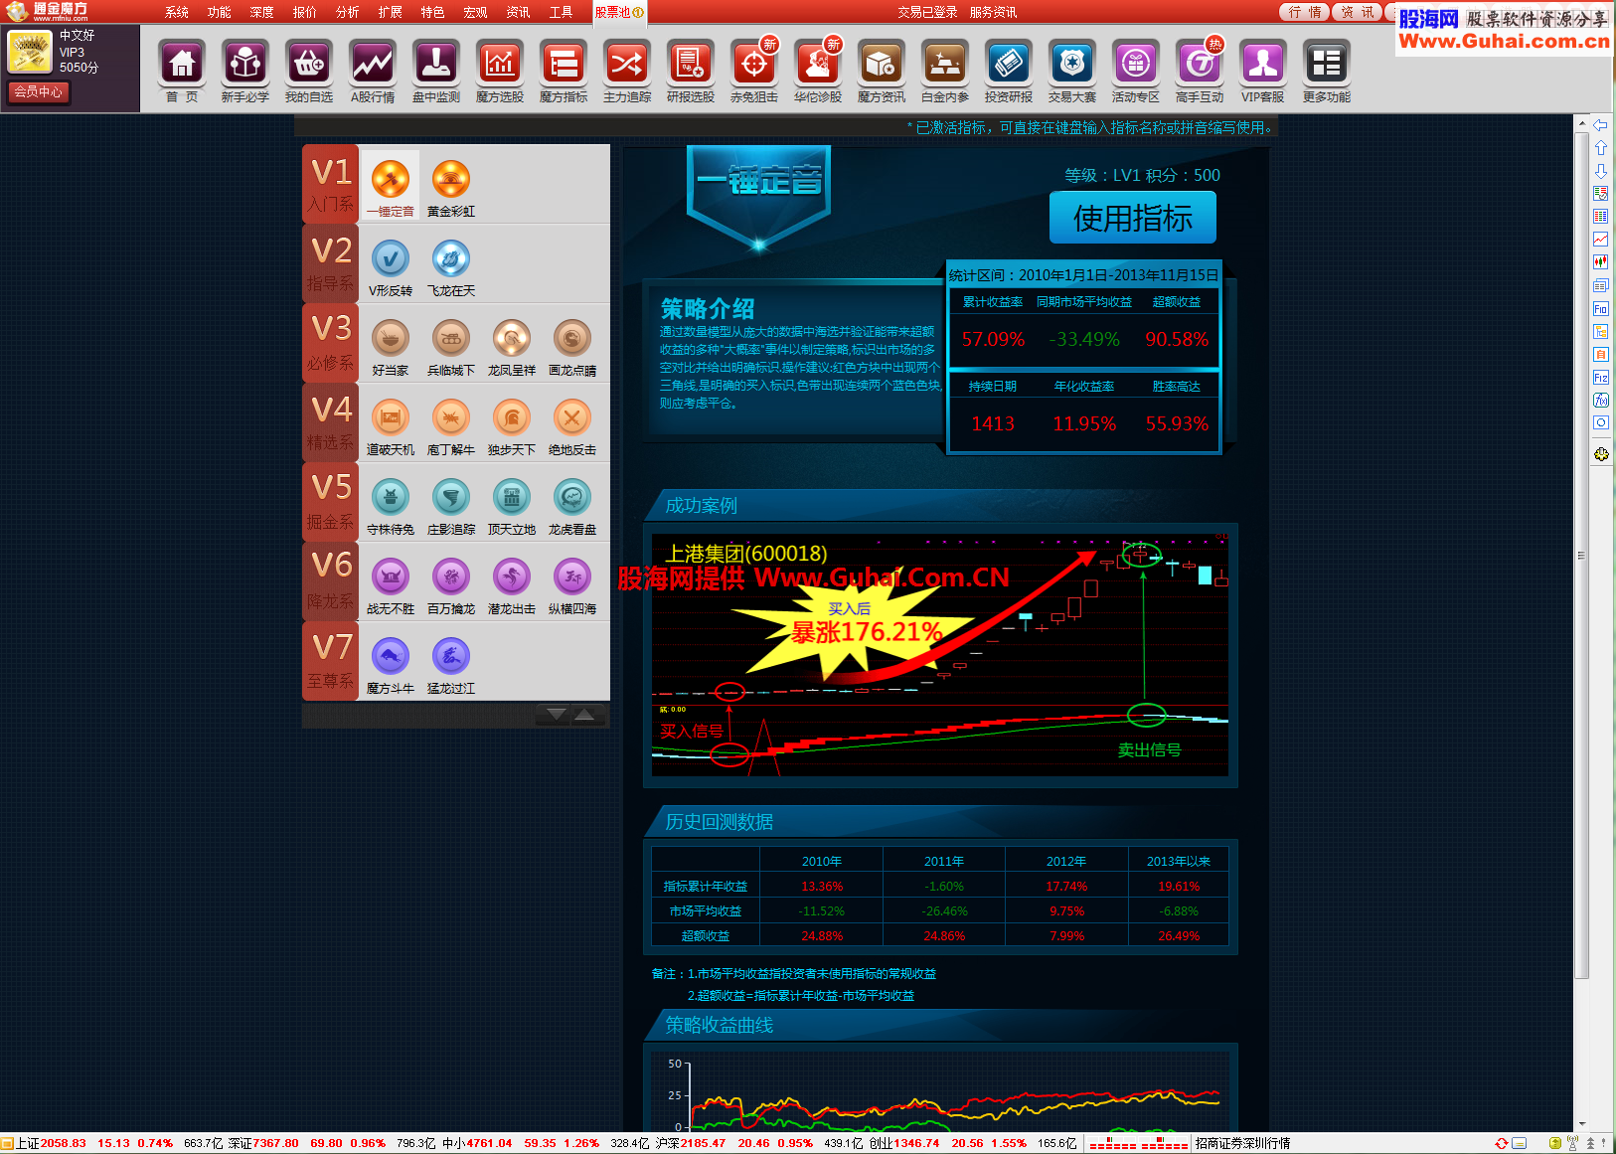Select the 画龙点睛 indicator

click(x=572, y=346)
